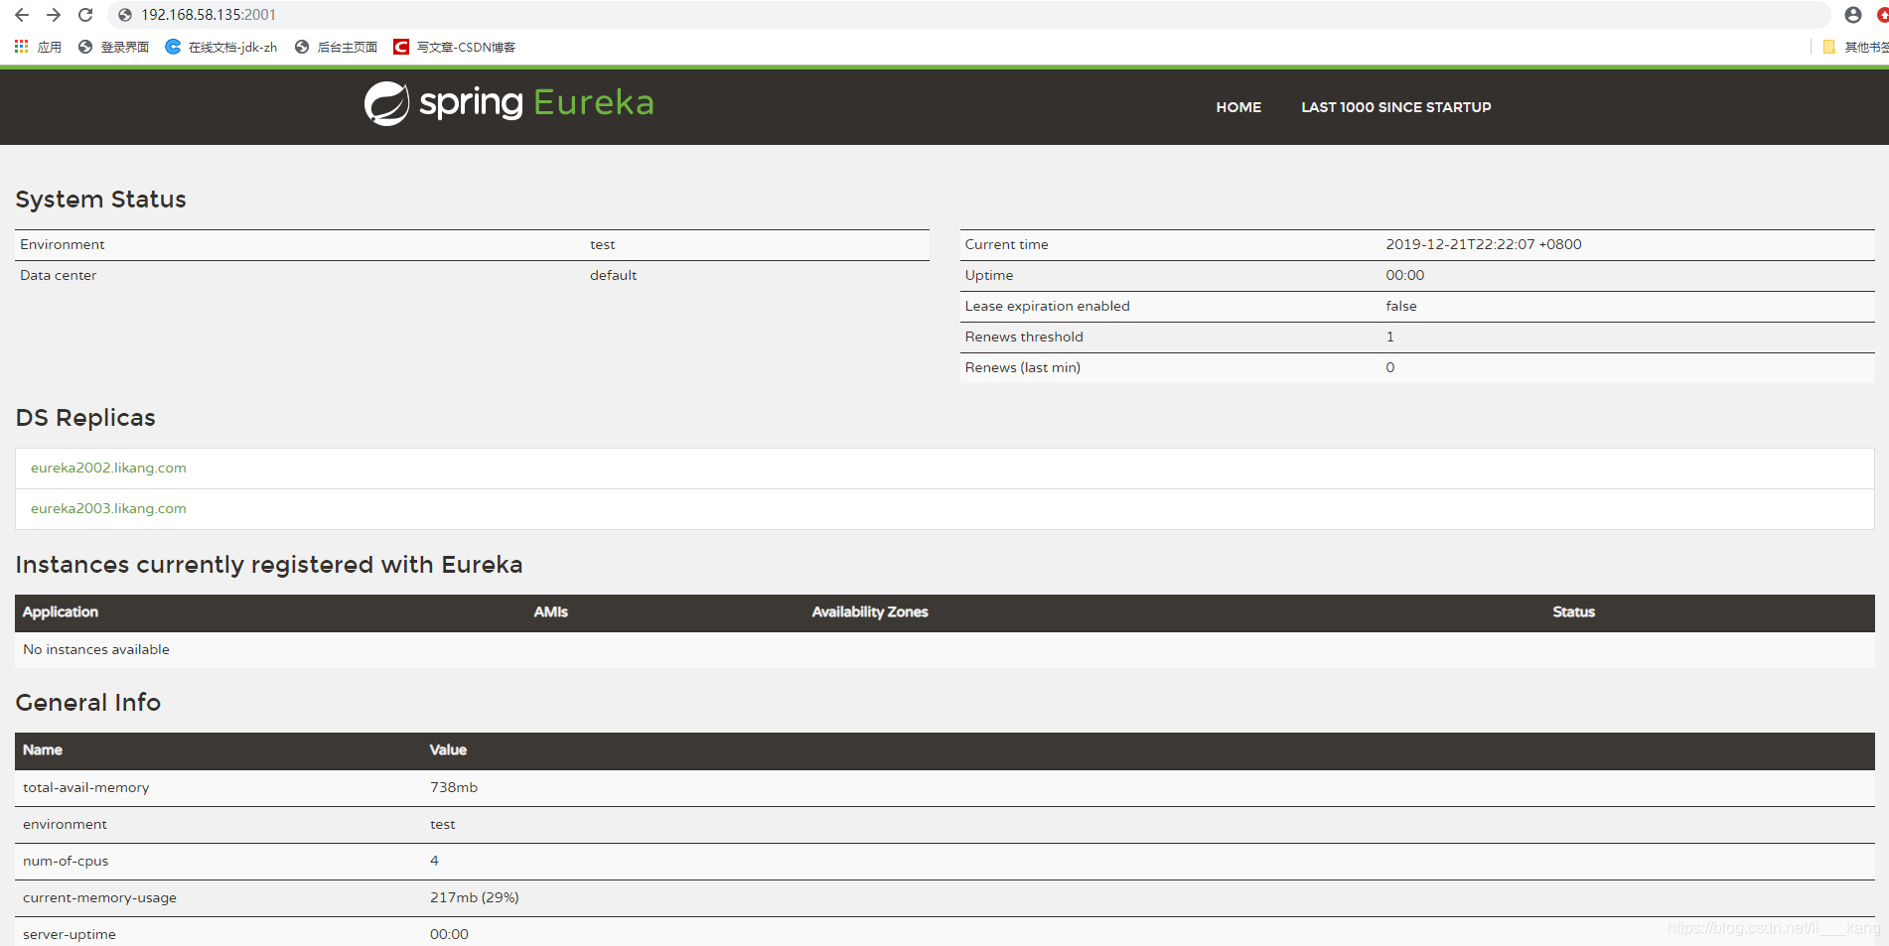Open the other bookmarks folder
1889x946 pixels.
1855,47
